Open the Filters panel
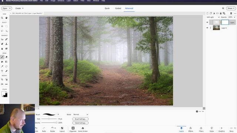 (x=201, y=129)
